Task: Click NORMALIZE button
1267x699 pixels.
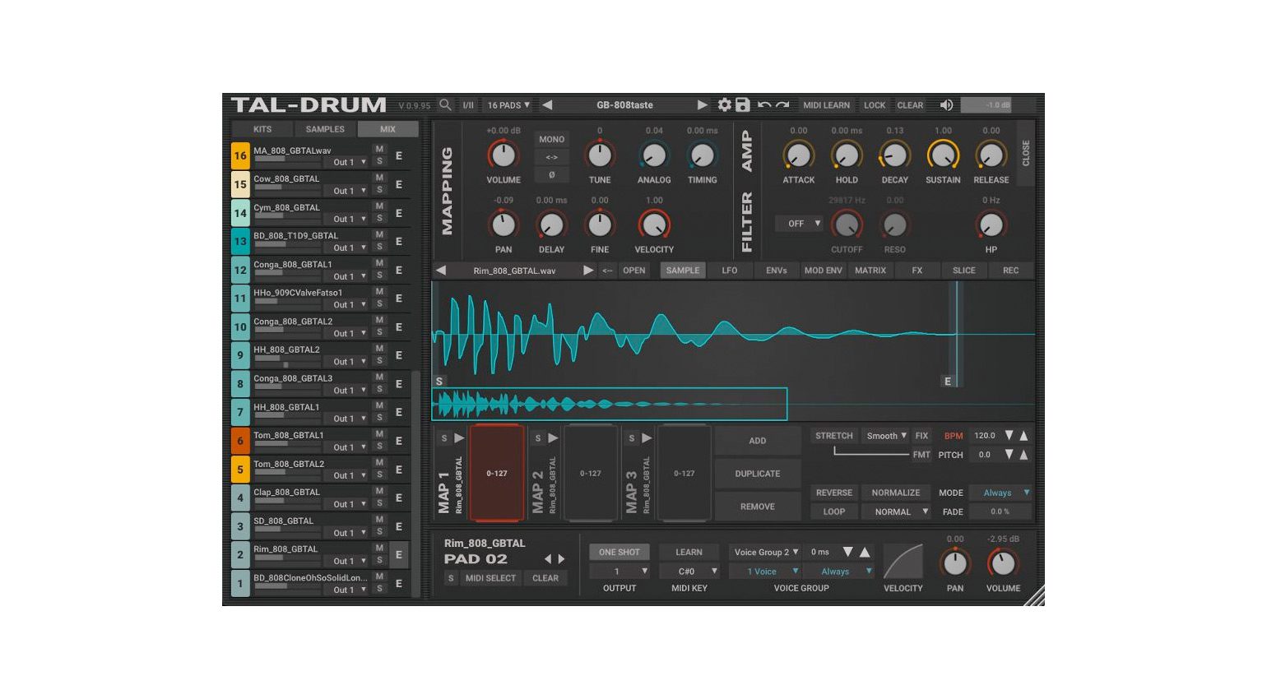Action: tap(896, 493)
